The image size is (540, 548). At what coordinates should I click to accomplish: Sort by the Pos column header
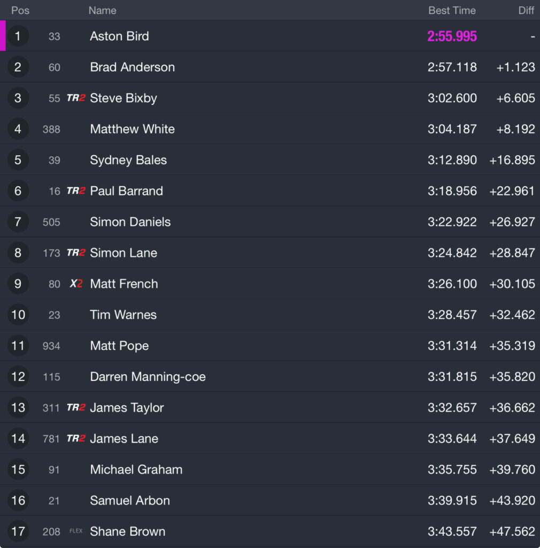(20, 11)
